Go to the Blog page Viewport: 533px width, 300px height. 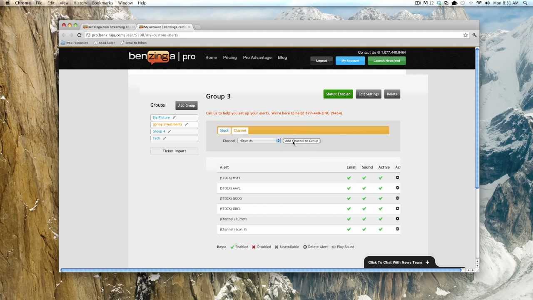[282, 57]
